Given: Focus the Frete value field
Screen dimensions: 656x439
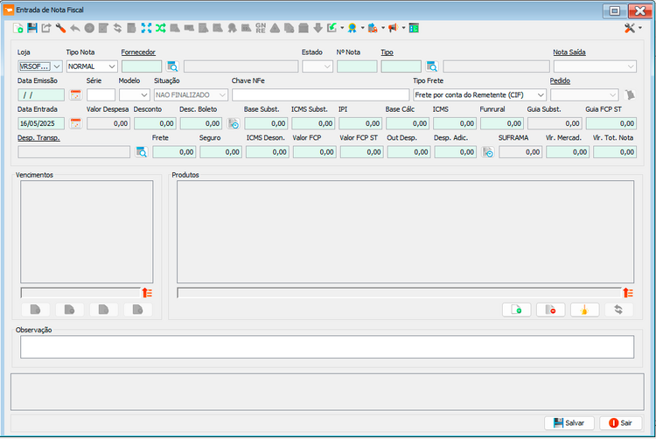Looking at the screenshot, I should tap(174, 152).
